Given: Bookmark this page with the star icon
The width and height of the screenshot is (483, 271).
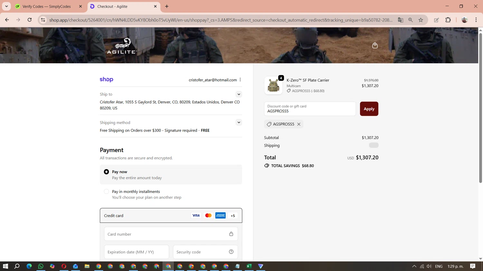Looking at the screenshot, I should [x=421, y=20].
